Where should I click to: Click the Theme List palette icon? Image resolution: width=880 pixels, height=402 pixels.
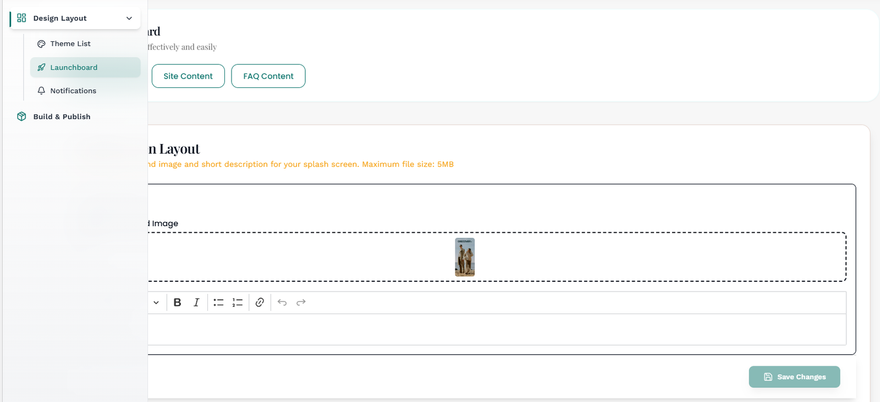(x=41, y=44)
